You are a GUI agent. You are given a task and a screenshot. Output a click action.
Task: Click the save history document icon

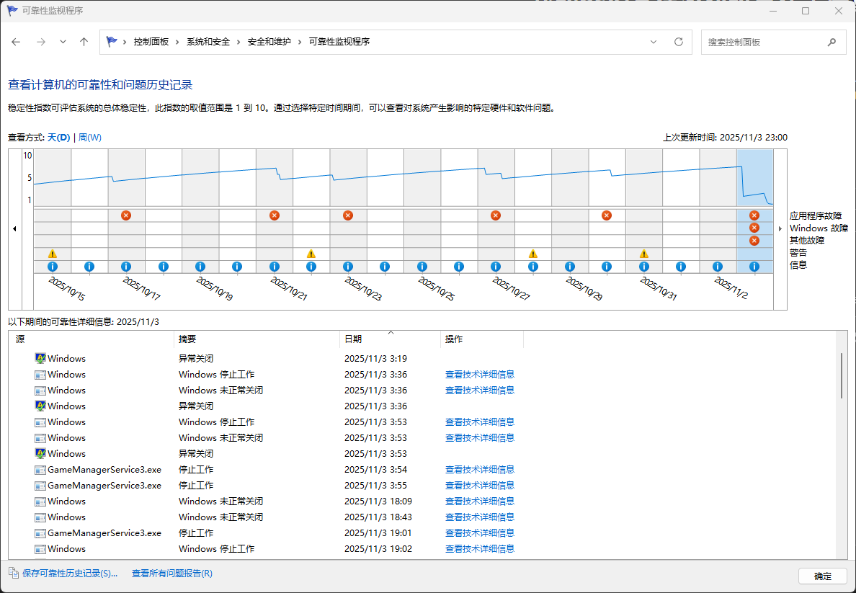pos(14,573)
